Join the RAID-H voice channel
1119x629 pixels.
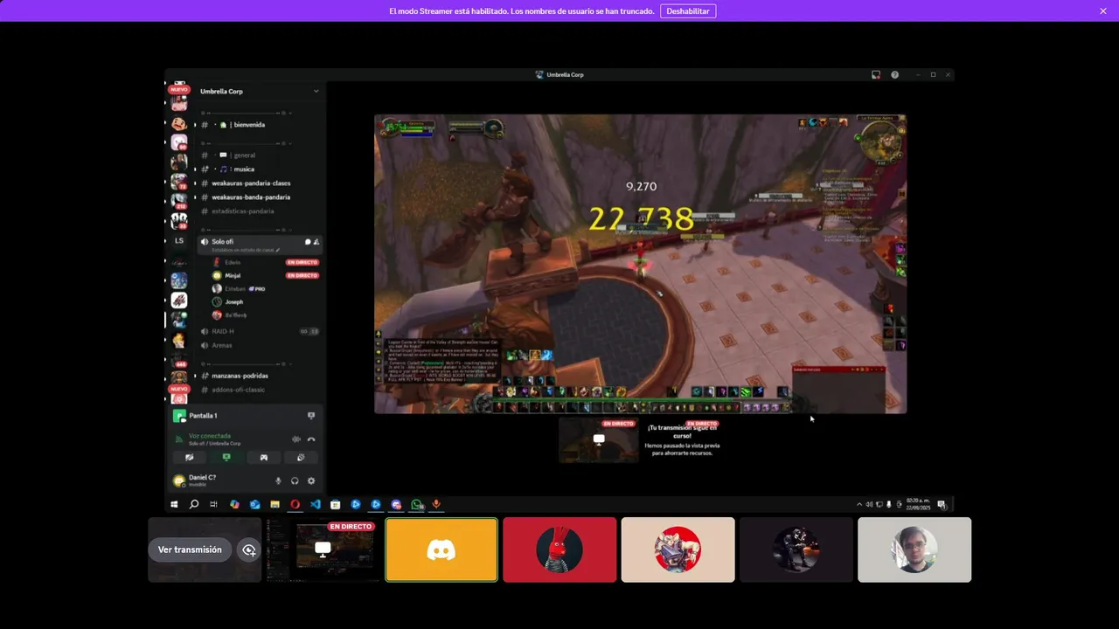(223, 331)
